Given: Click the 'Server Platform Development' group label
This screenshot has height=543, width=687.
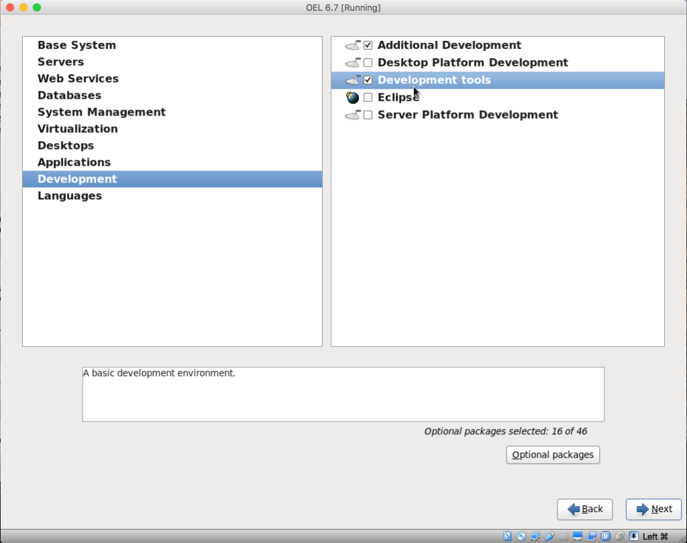Looking at the screenshot, I should pos(468,115).
